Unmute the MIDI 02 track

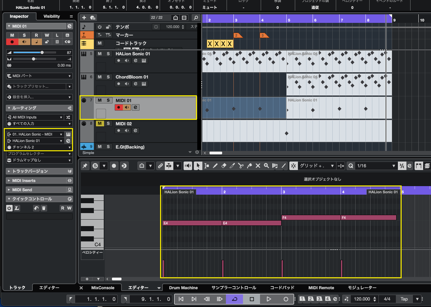100,124
